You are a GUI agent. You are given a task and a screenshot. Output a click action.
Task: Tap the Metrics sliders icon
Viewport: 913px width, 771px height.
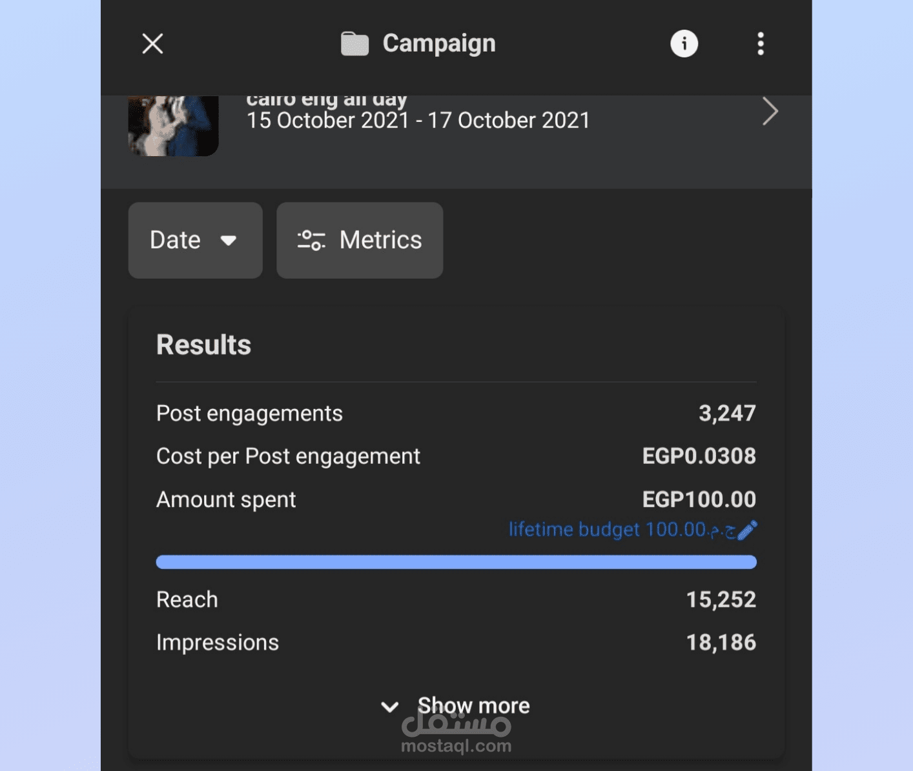(311, 241)
